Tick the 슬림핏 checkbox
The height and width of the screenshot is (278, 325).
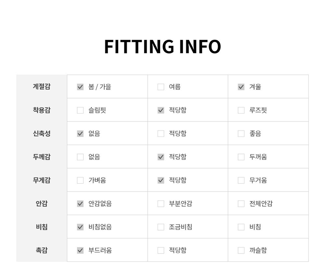[x=80, y=110]
